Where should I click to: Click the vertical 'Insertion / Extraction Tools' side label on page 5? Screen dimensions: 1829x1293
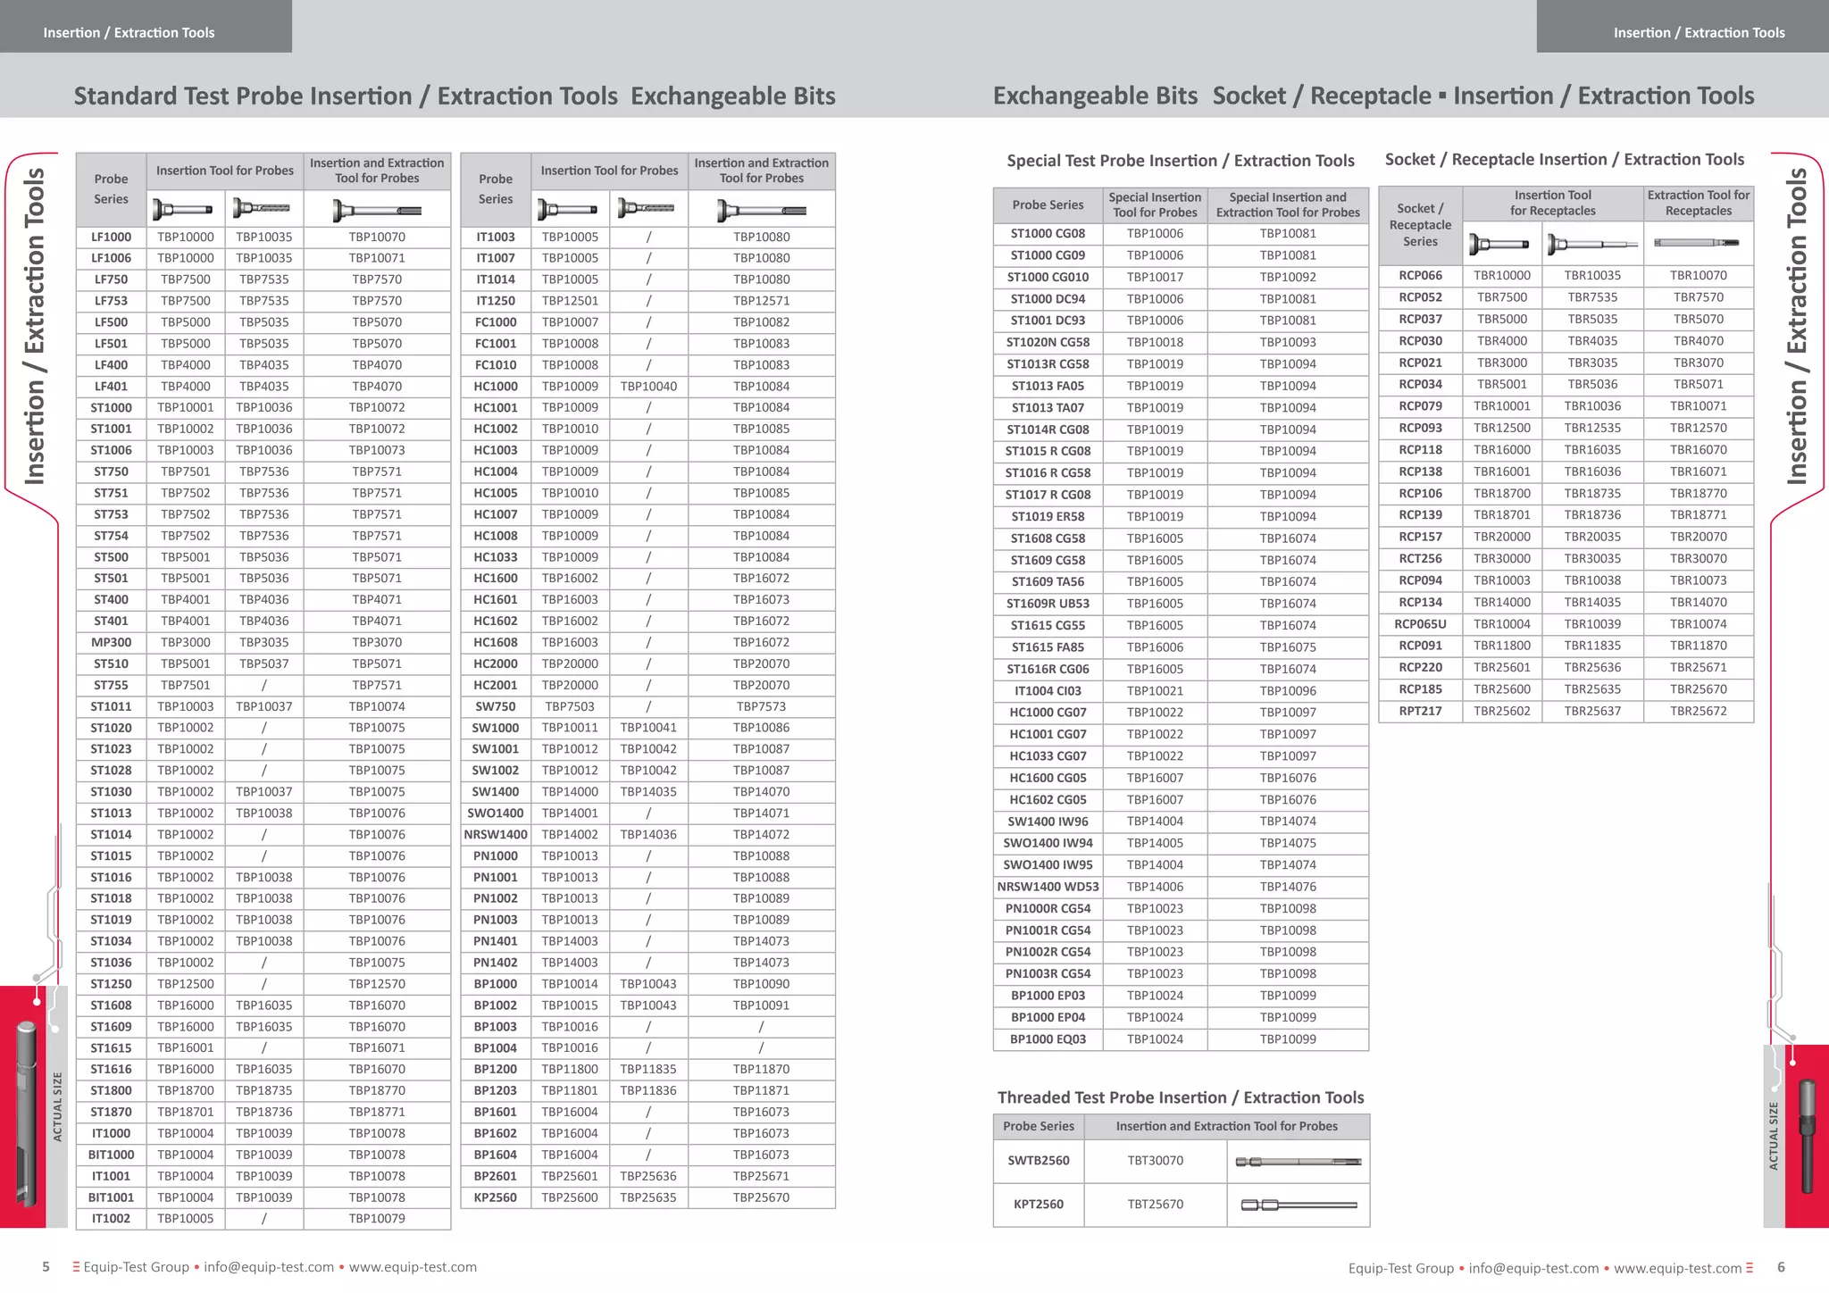(34, 326)
